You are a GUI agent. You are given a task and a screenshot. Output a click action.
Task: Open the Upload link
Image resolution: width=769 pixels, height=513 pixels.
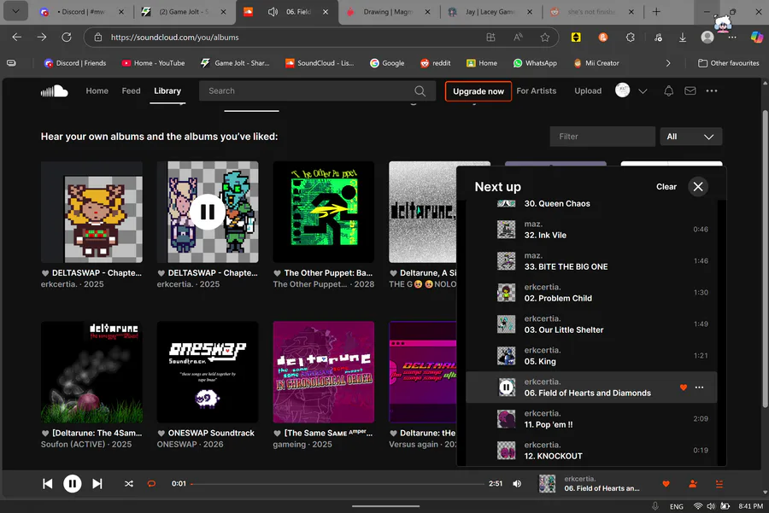click(588, 90)
